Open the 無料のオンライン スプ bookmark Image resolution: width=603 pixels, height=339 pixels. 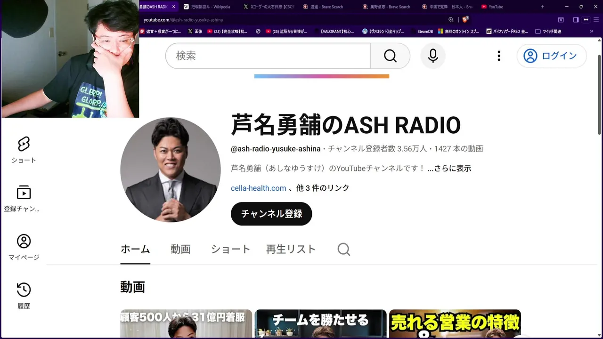click(458, 32)
